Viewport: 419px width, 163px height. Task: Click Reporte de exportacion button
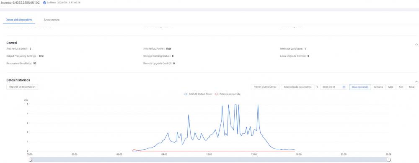tap(22, 87)
